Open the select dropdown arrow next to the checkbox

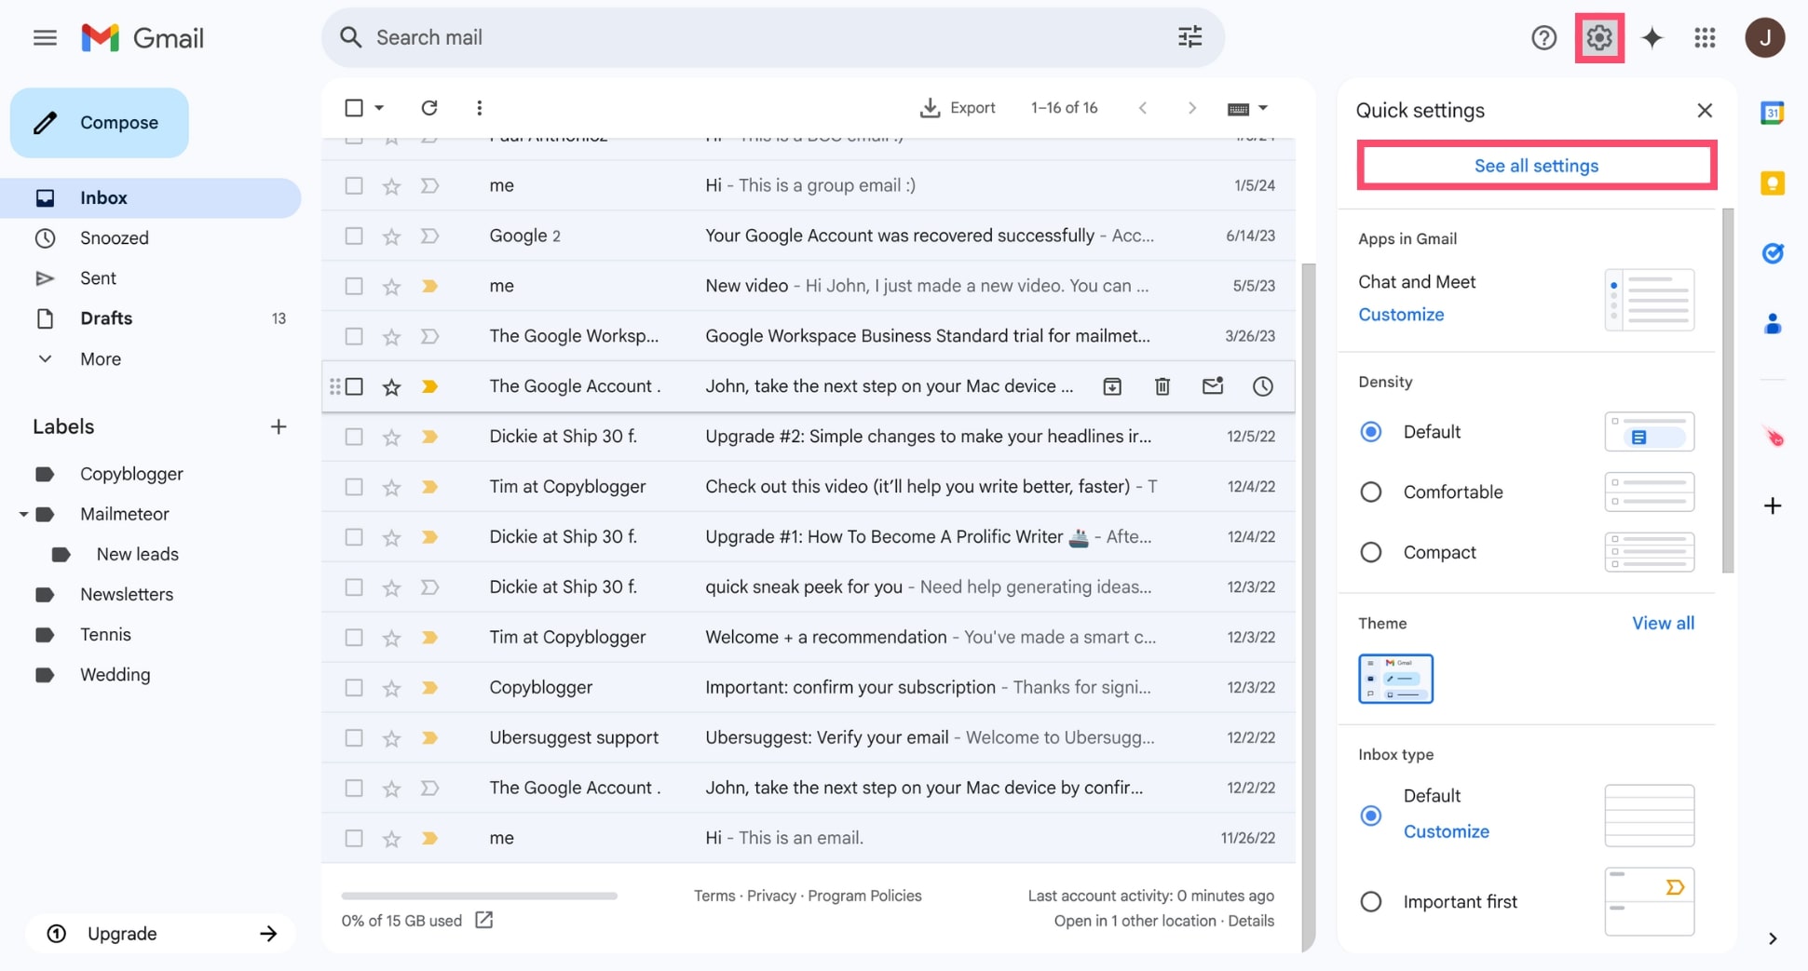(379, 108)
